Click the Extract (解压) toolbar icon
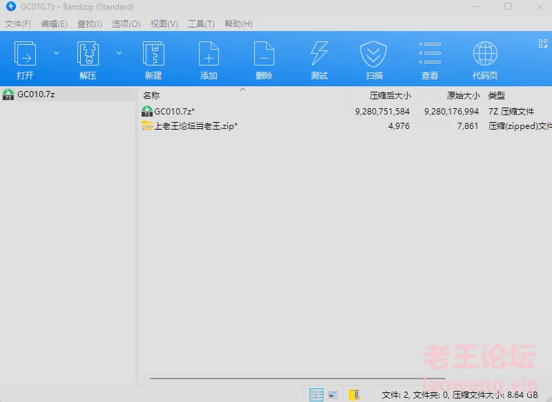 88,53
